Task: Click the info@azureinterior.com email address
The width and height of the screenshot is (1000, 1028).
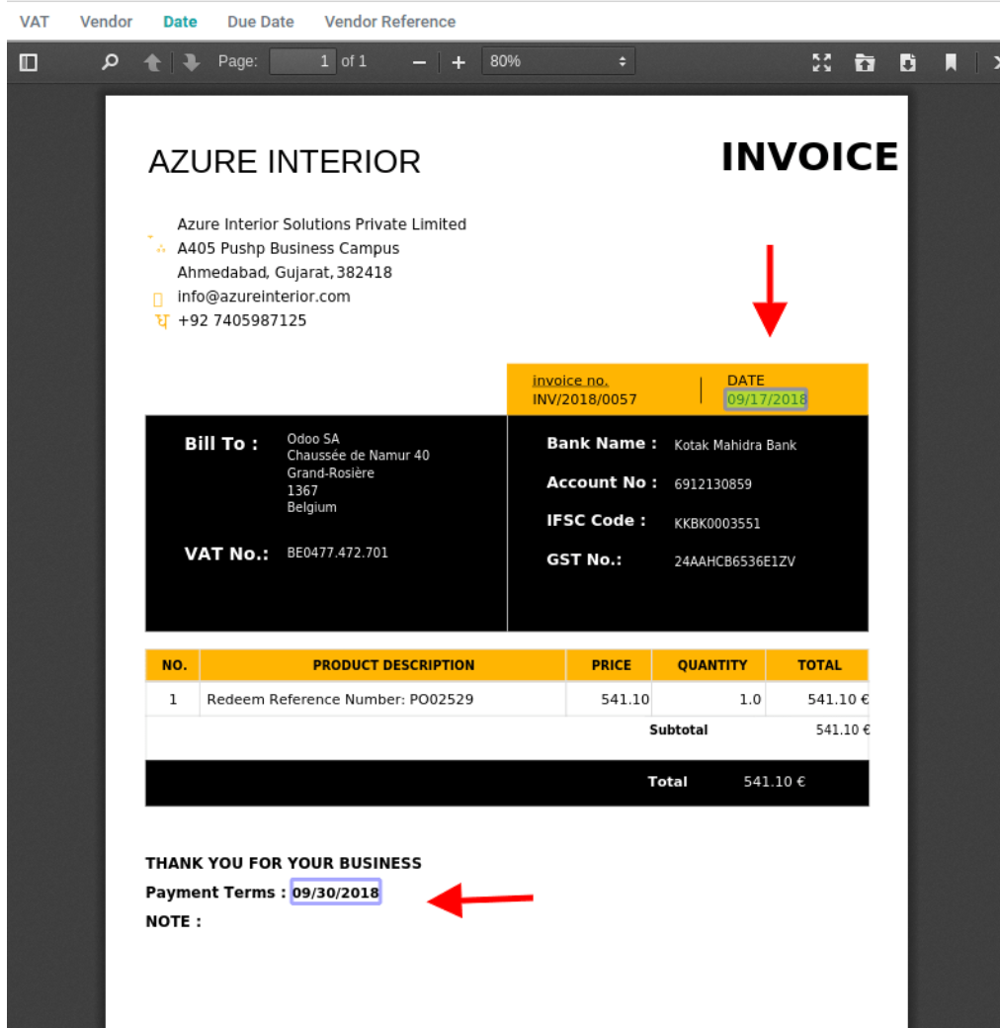Action: point(264,297)
